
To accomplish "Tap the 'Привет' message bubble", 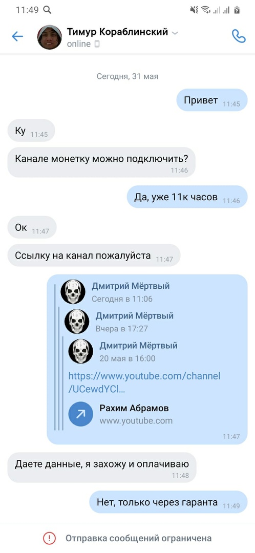I will coord(212,100).
